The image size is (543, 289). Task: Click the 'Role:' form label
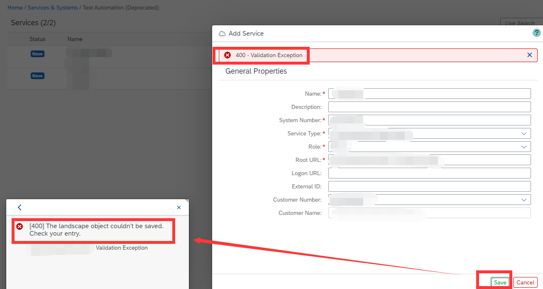tap(315, 147)
